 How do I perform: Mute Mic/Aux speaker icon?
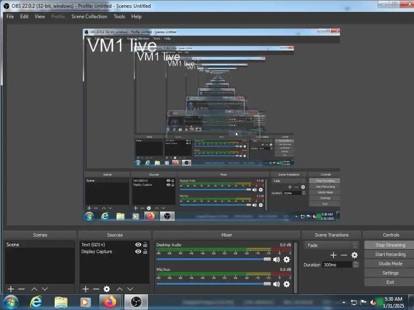(276, 284)
